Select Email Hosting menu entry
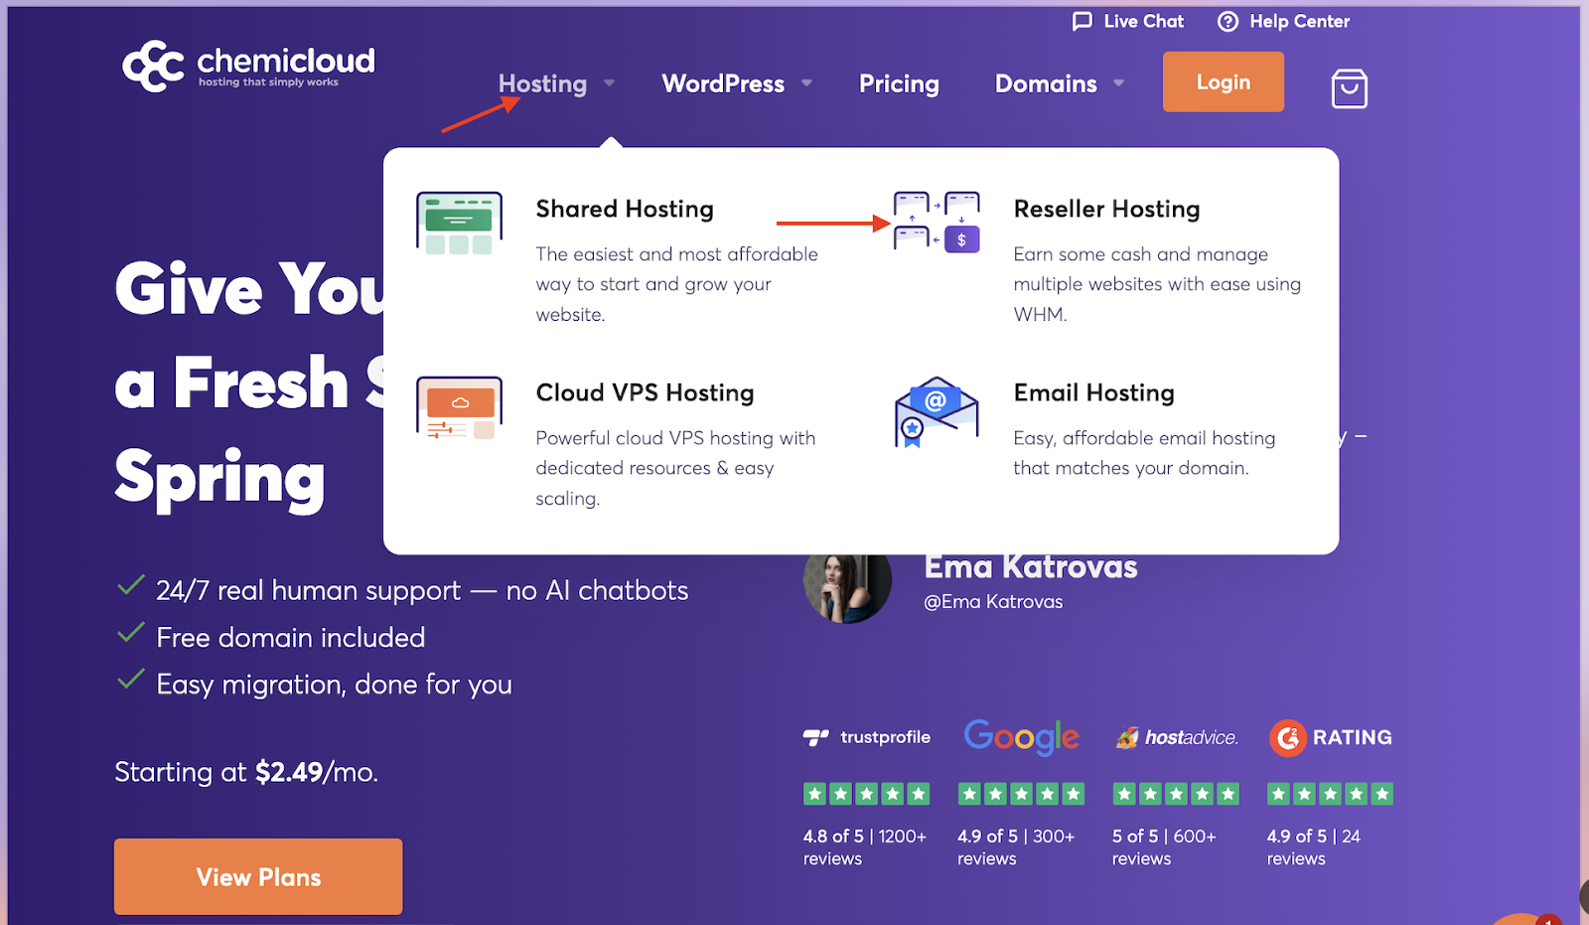Image resolution: width=1589 pixels, height=925 pixels. tap(1093, 392)
